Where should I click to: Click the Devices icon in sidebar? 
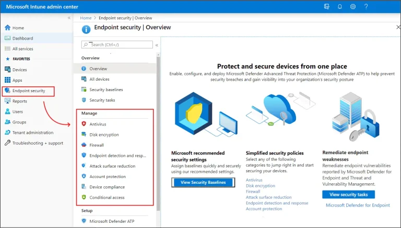coord(8,70)
